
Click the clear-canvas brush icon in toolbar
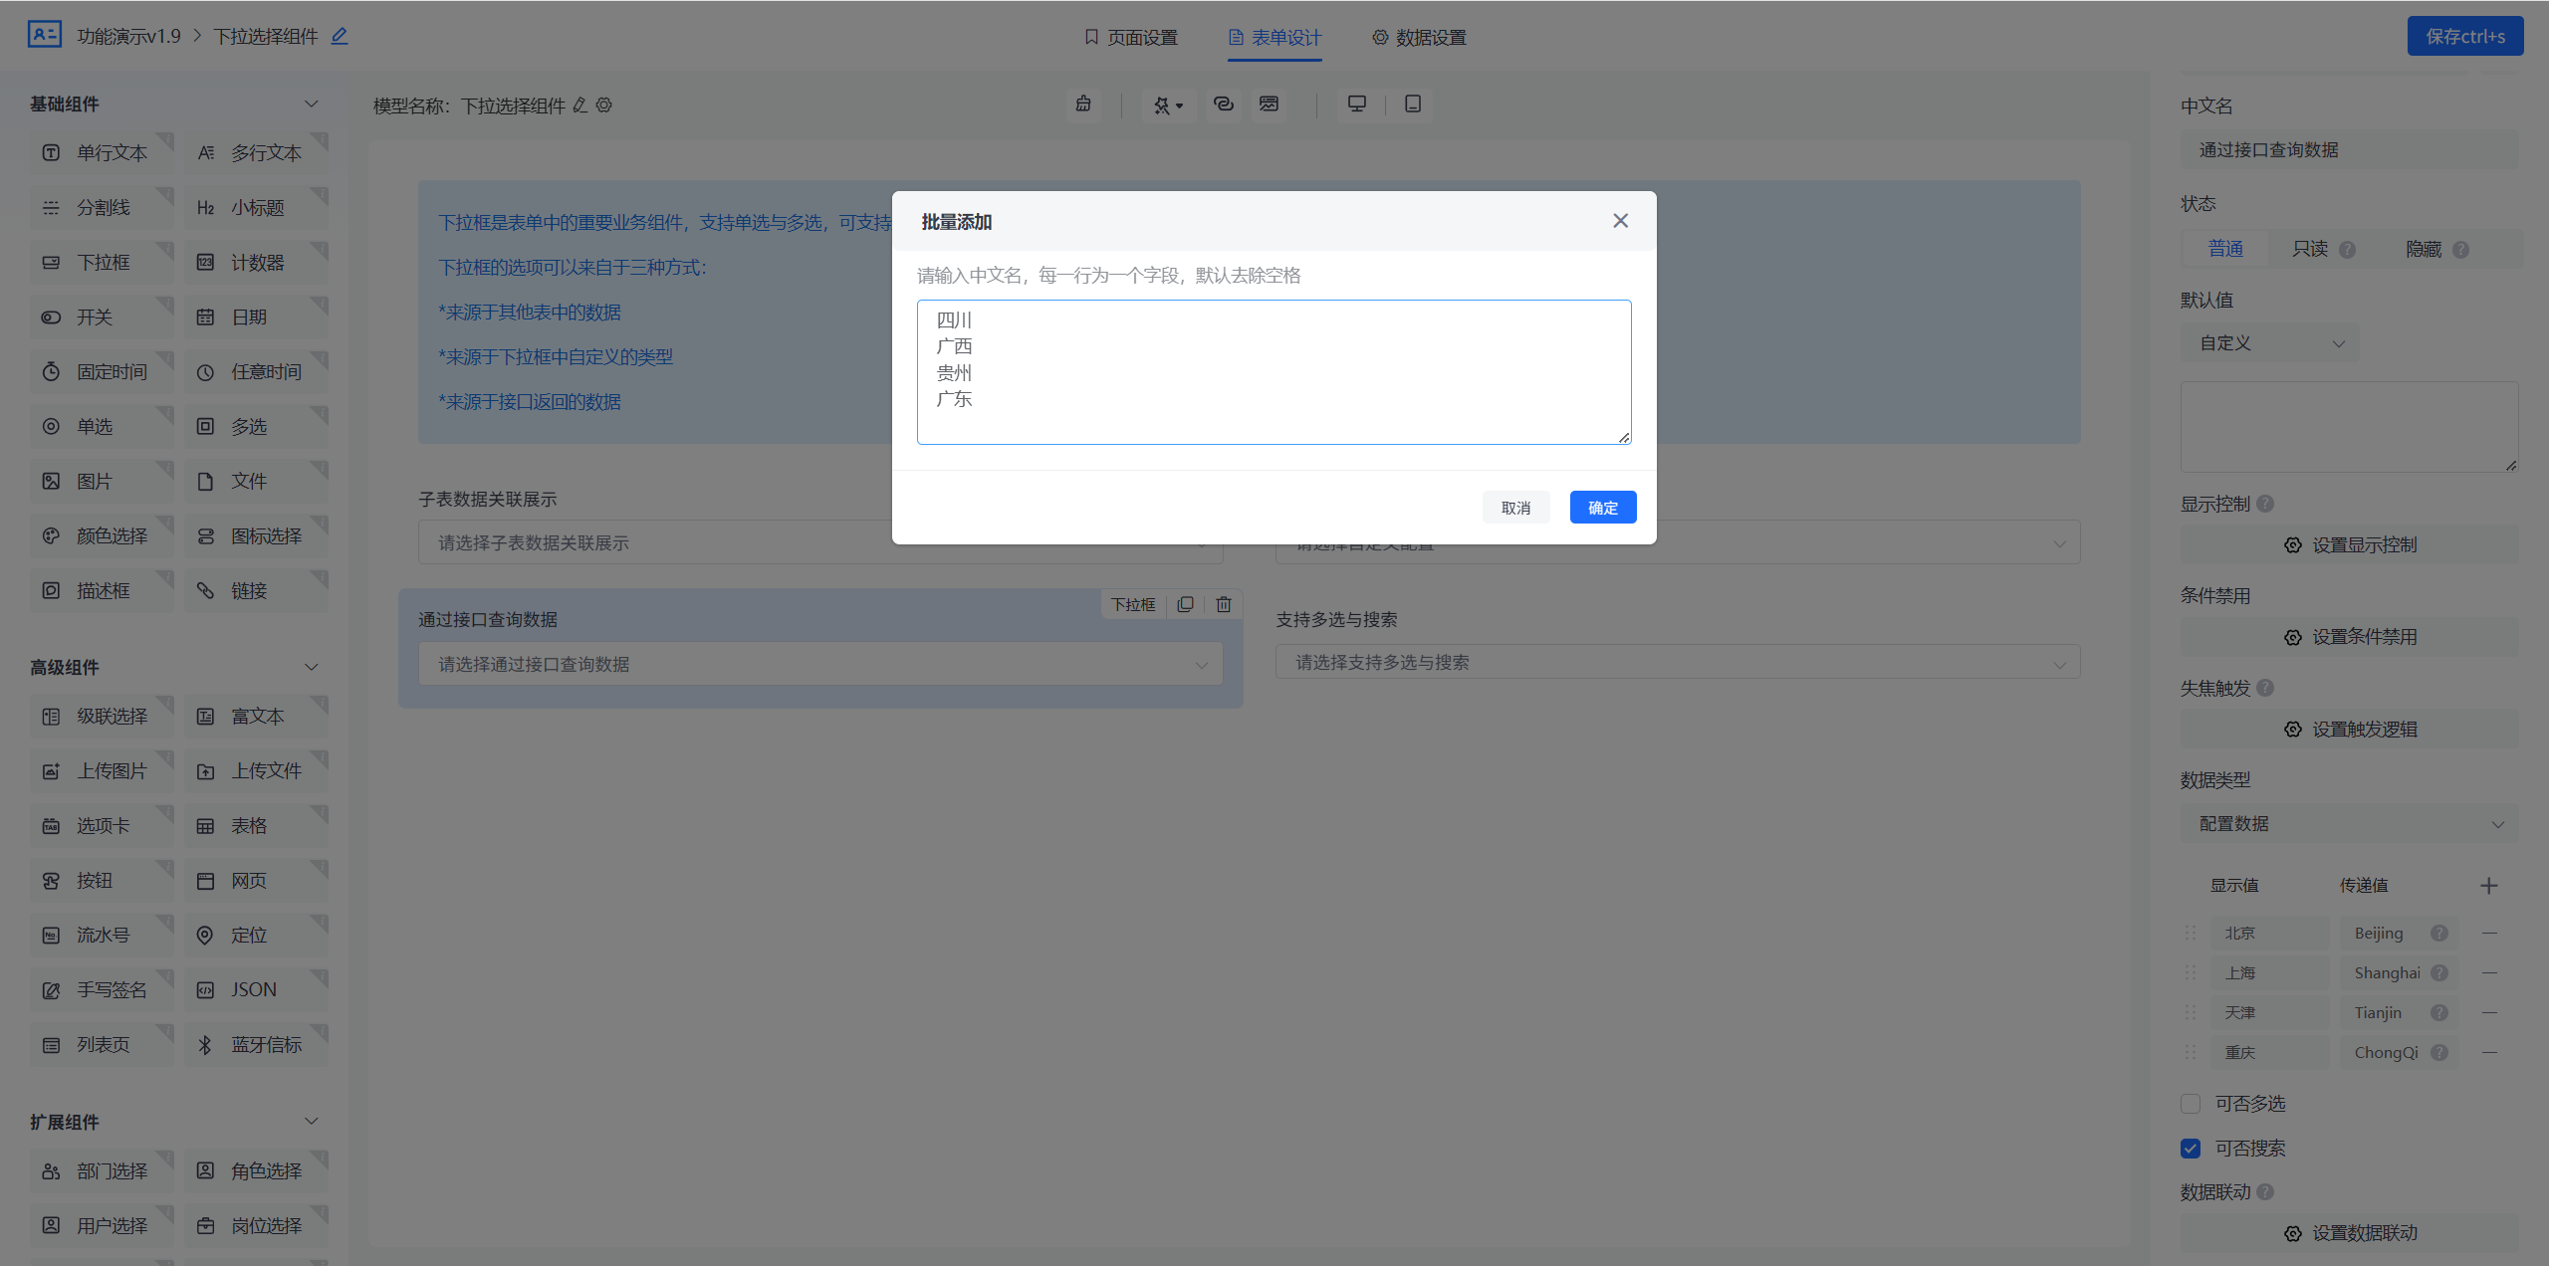click(x=1083, y=105)
